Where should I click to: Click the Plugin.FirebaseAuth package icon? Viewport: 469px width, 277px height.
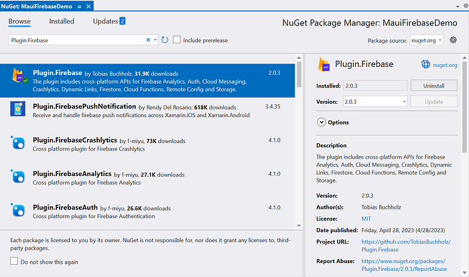coord(18,210)
